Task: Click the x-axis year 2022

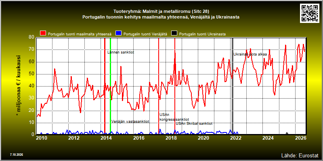Action: coord(236,138)
